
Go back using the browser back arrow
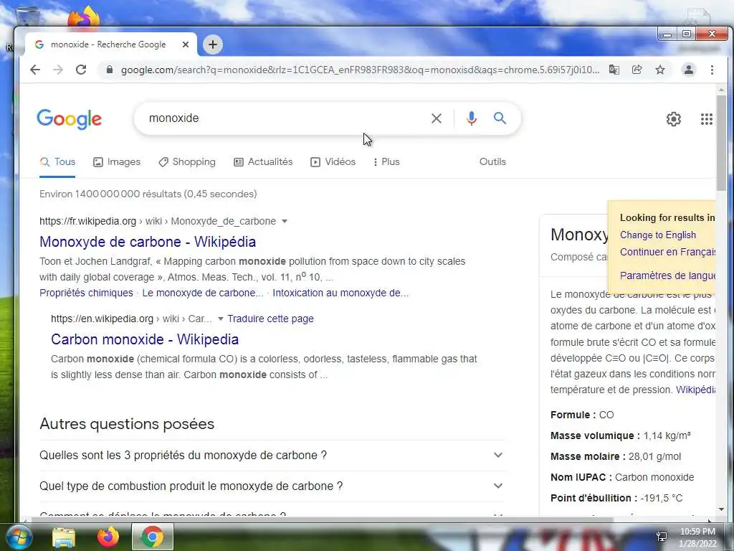click(x=35, y=70)
